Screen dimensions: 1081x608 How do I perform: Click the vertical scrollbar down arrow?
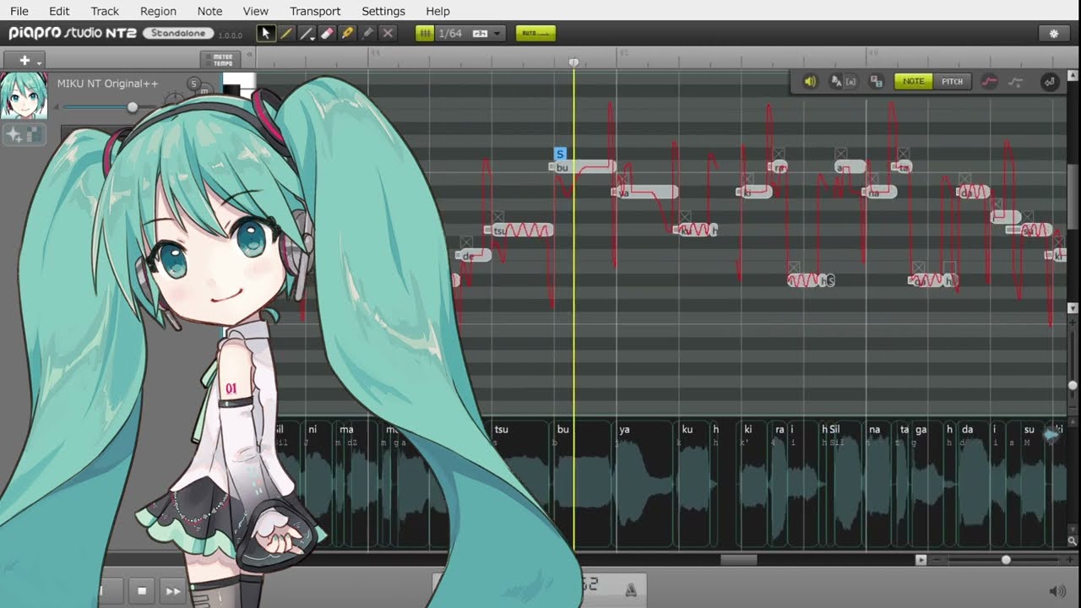[1073, 308]
